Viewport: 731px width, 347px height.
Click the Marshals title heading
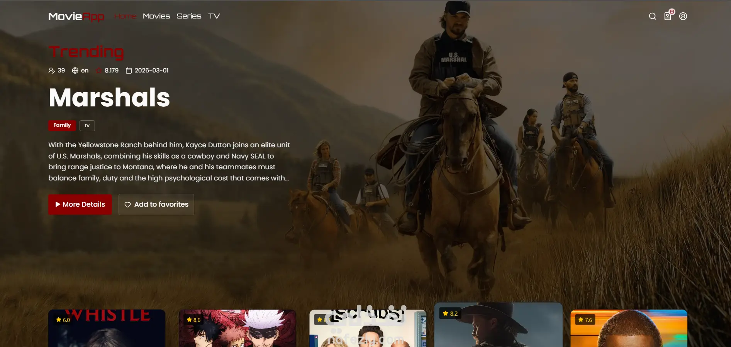tap(109, 97)
